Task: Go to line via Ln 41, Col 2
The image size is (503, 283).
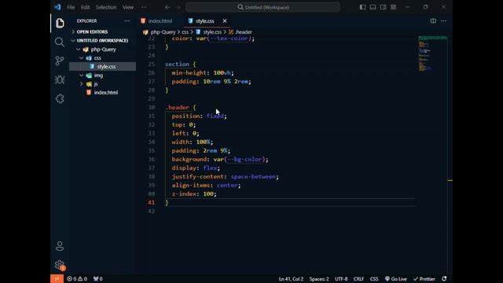Action: (x=291, y=279)
